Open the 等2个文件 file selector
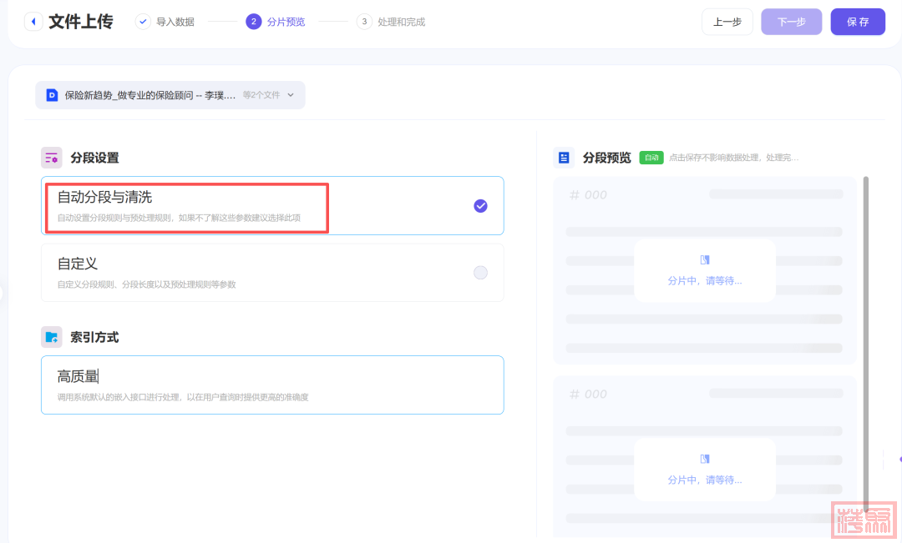 tap(261, 95)
